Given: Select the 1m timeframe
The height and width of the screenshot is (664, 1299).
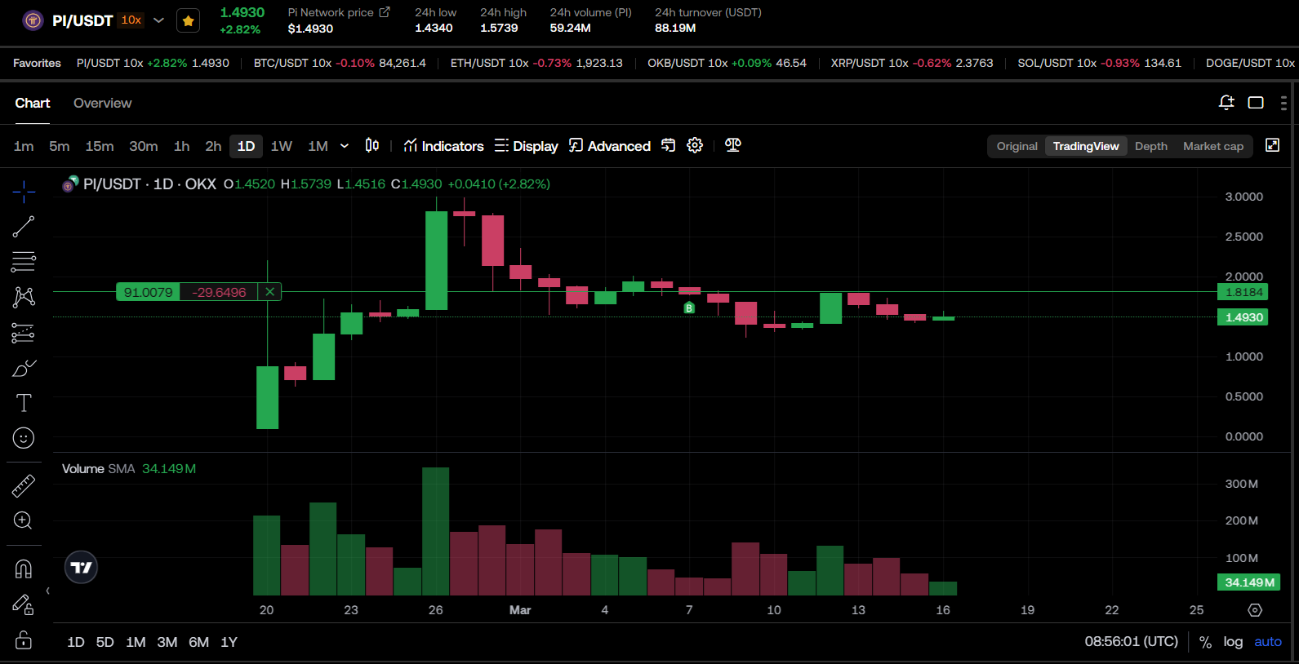Looking at the screenshot, I should click(24, 146).
